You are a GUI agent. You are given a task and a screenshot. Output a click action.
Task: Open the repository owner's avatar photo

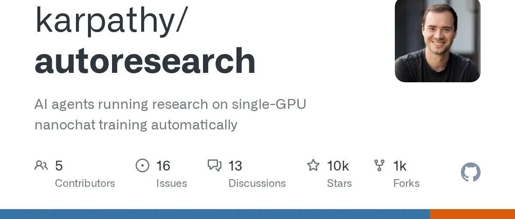[x=437, y=41]
